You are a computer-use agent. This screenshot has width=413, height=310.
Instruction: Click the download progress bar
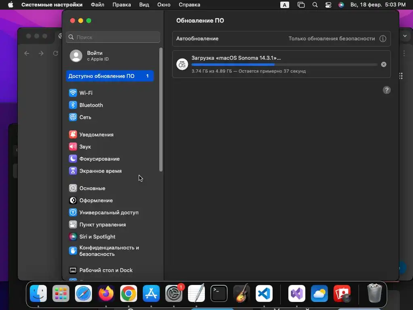[284, 65]
